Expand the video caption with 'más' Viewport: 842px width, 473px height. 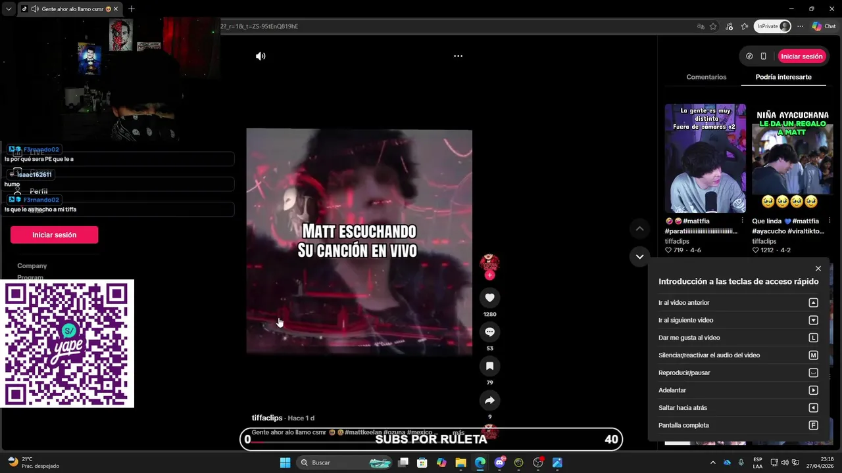pyautogui.click(x=458, y=432)
